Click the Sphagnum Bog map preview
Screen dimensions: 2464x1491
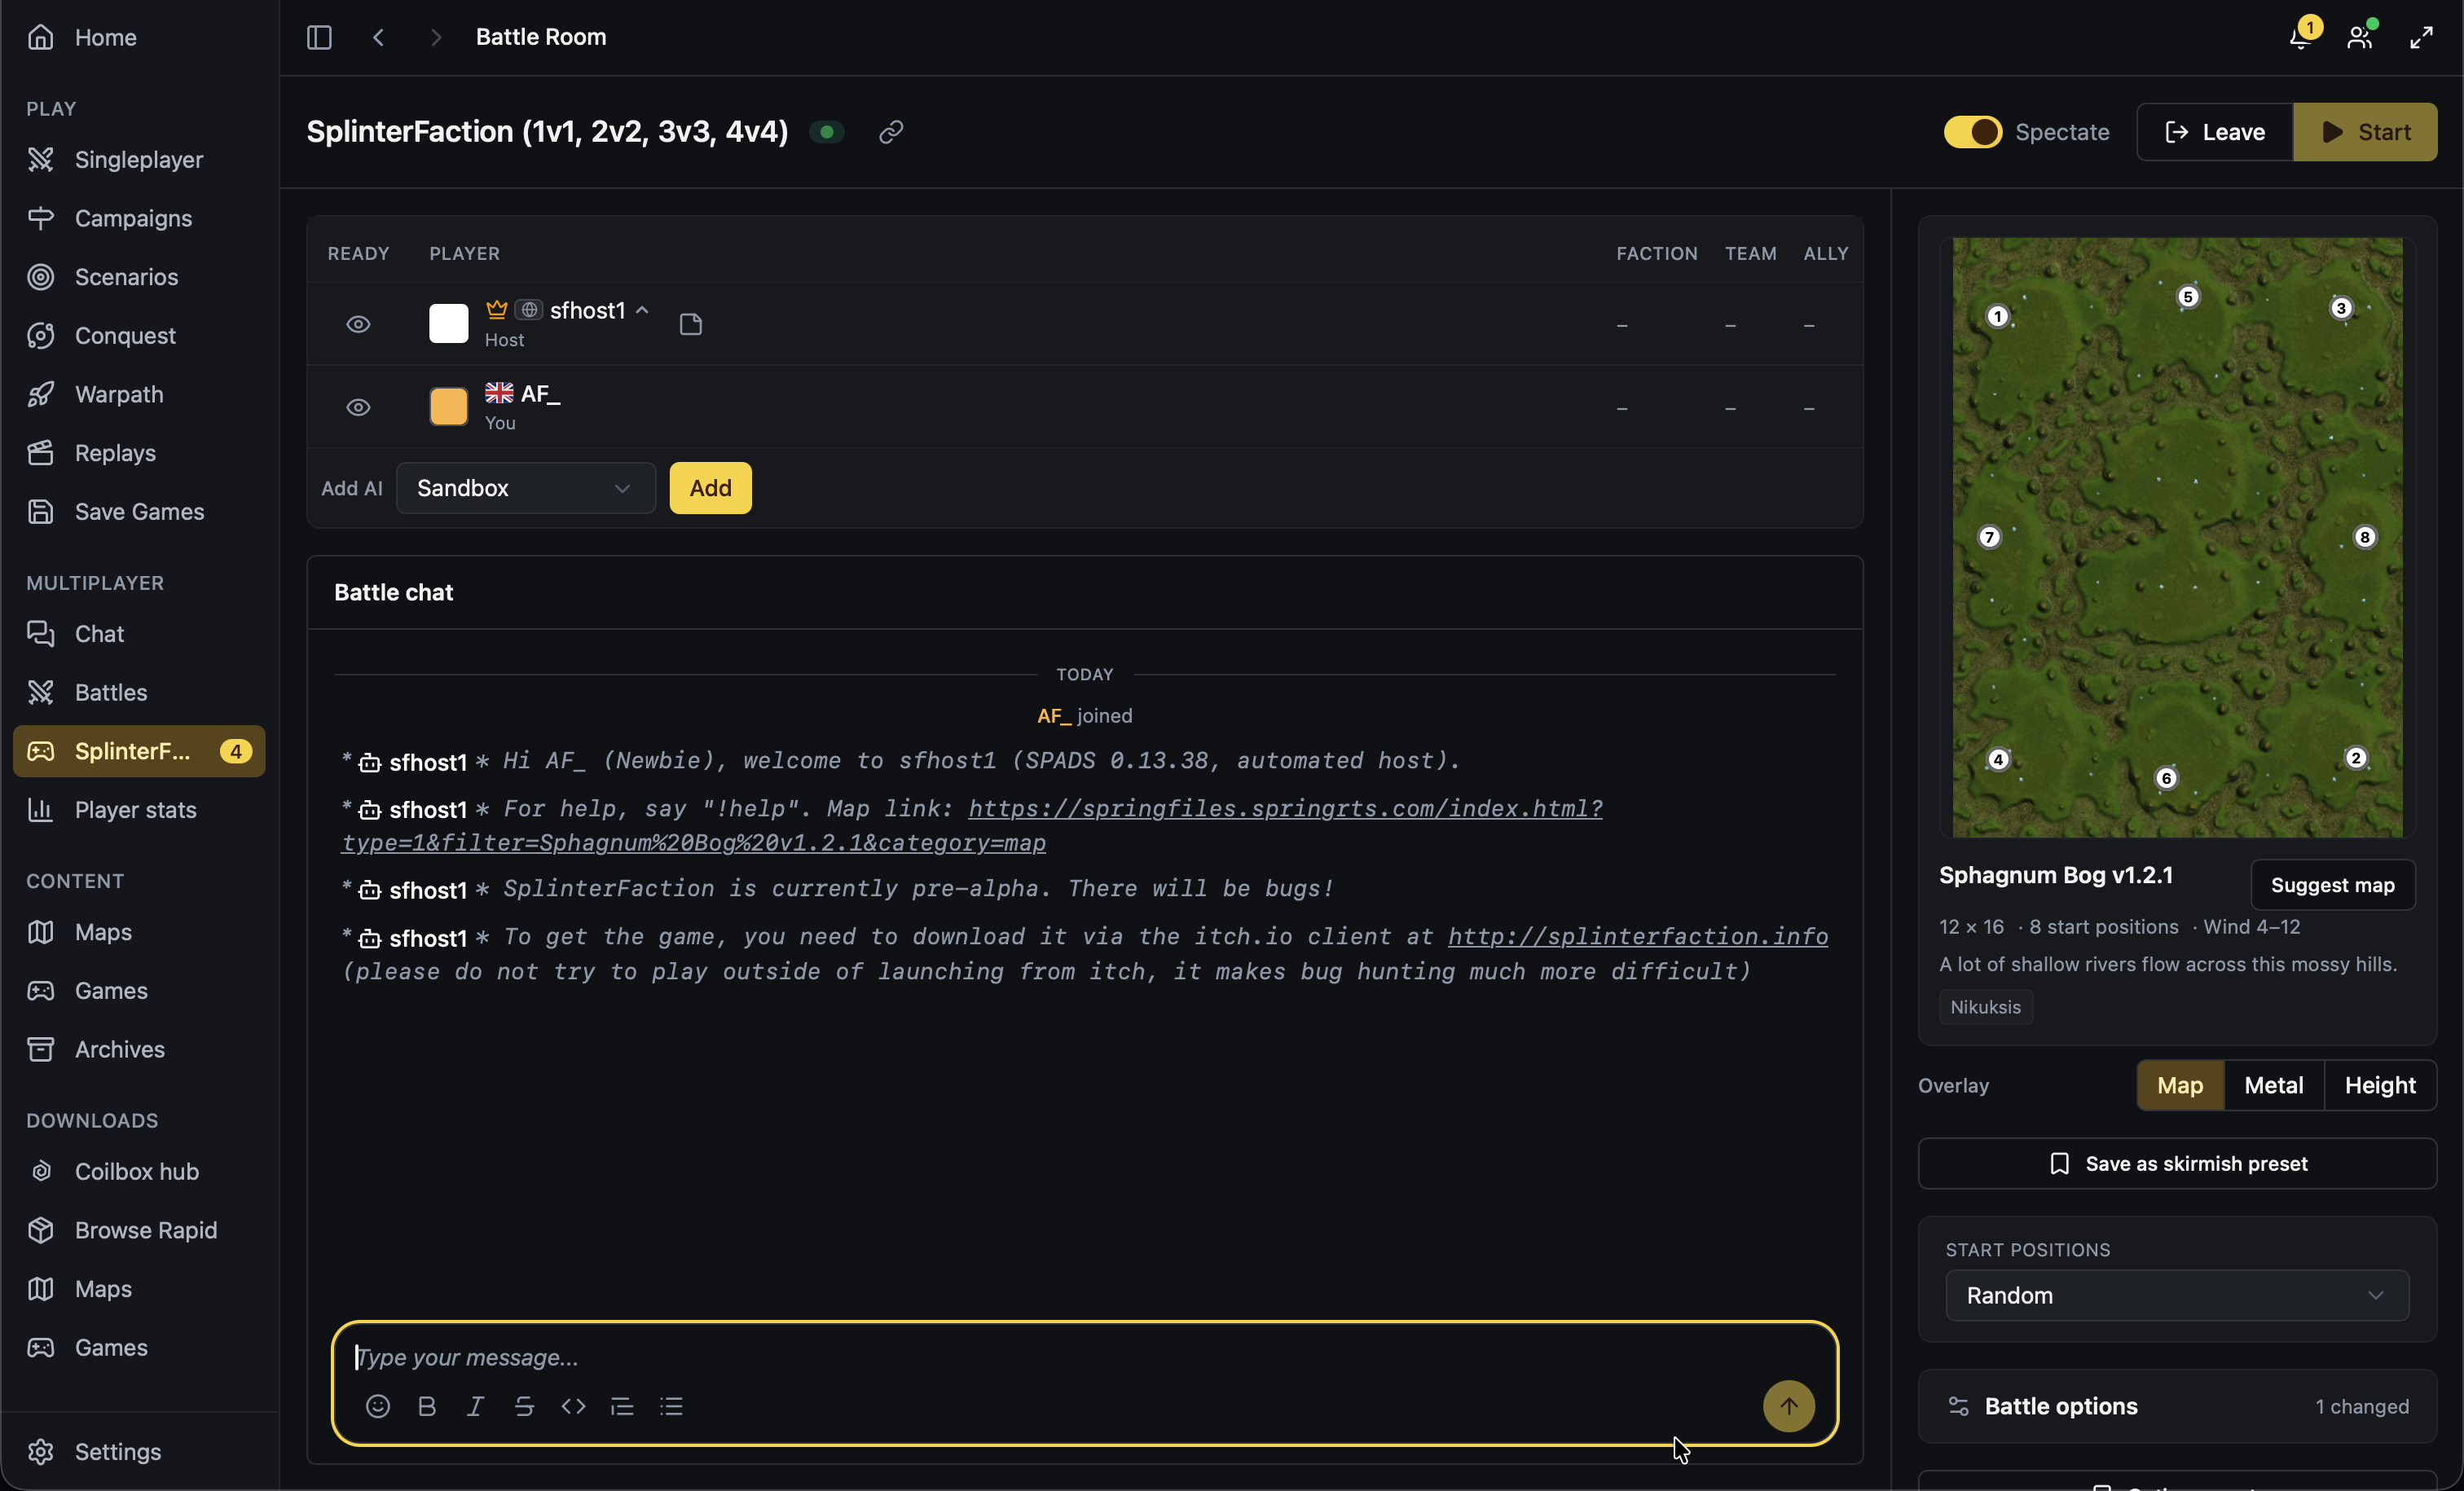2177,537
